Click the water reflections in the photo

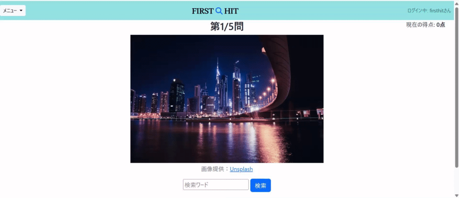(227, 140)
